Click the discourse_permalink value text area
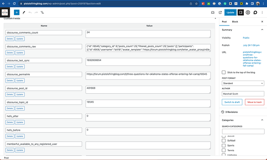The height and width of the screenshot is (160, 267). (x=148, y=76)
